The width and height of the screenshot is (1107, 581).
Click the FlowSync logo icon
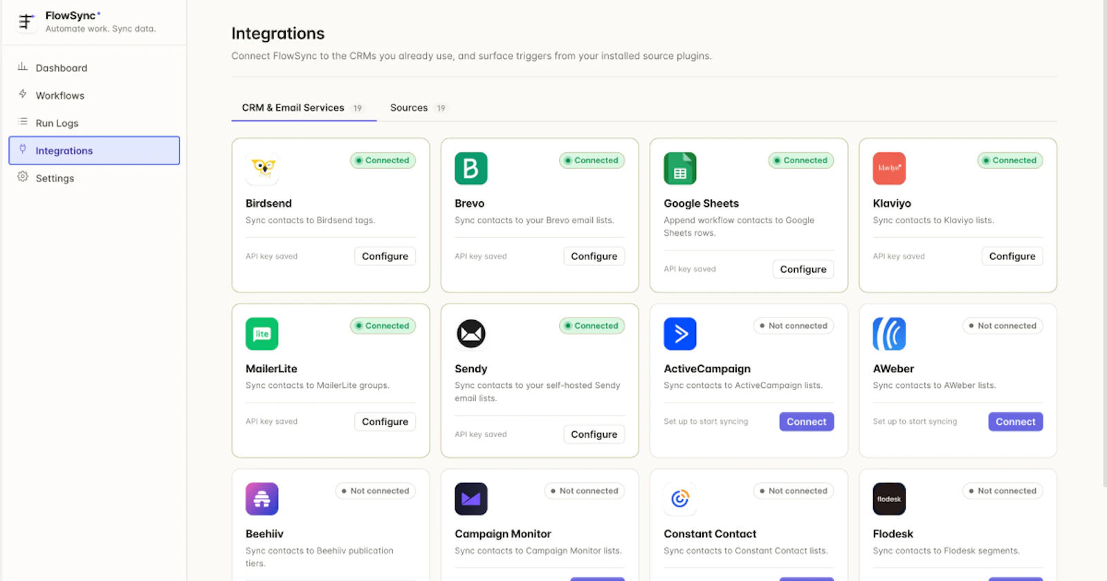pos(26,21)
